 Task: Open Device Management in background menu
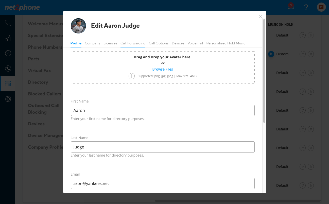coord(45,135)
